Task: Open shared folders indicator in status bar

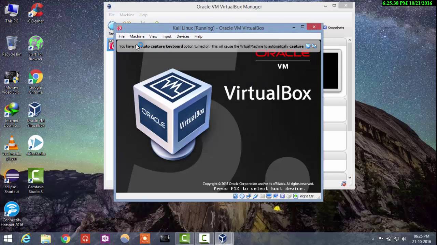Action: pos(262,196)
